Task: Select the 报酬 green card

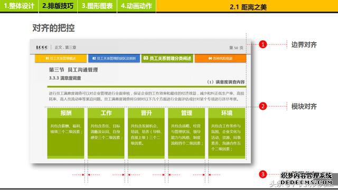Action: 65,133
